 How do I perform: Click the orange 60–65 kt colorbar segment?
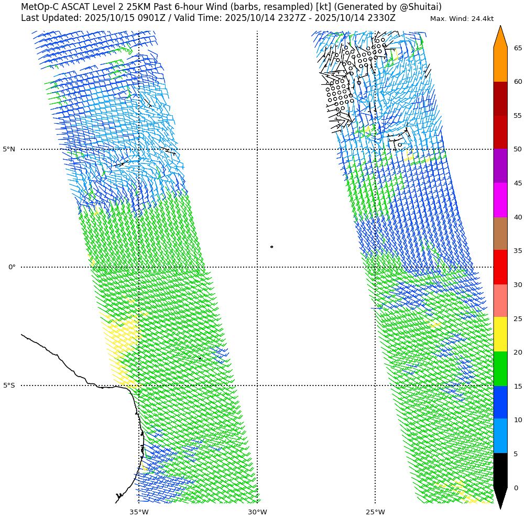click(x=500, y=64)
